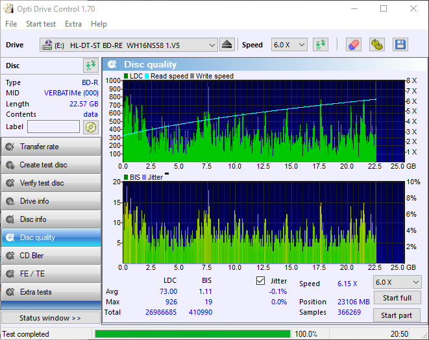429x340 pixels.
Task: Click the disc Label text field
Action: tap(53, 127)
